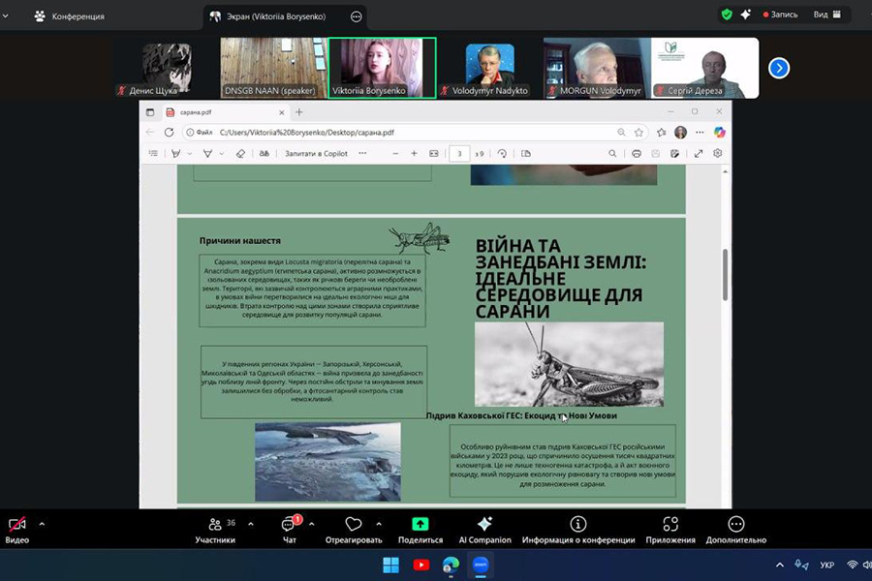Toggle PDF full-screen mode
The width and height of the screenshot is (872, 581).
pos(698,153)
